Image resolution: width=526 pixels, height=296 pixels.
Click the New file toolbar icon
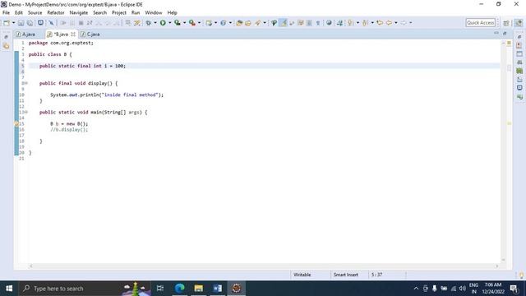click(x=7, y=23)
